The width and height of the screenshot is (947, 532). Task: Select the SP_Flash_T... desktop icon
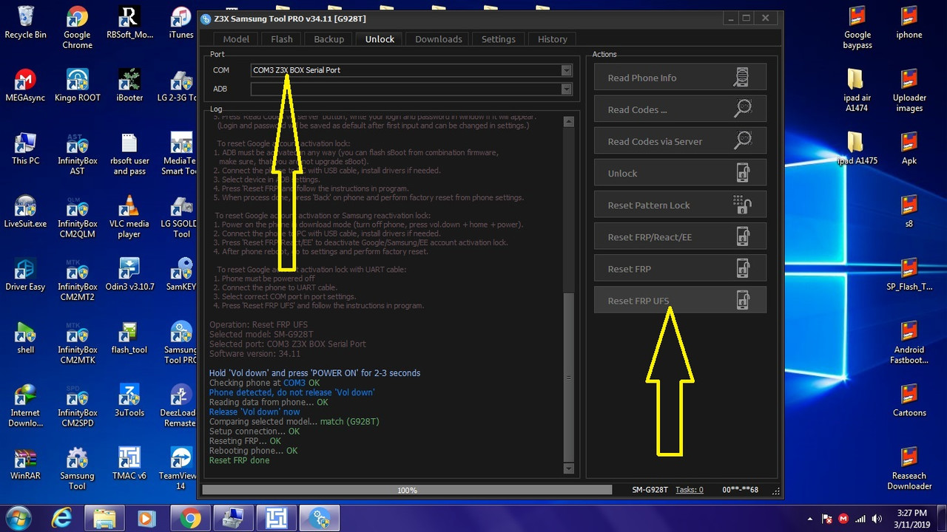(x=909, y=274)
